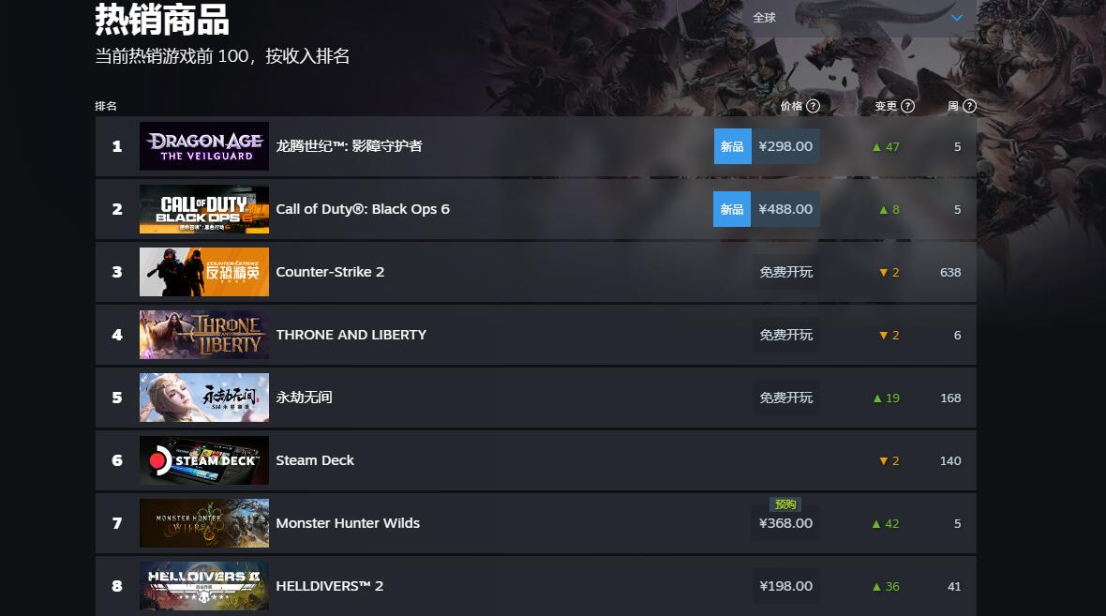Screen dimensions: 1106x616
Task: Click the 预购 tag on Monster Hunter Wilds
Action: (785, 503)
